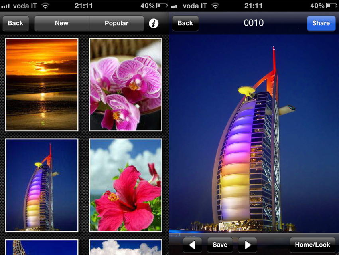The image size is (339, 255).
Task: Tap the left screen battery icon
Action: 162,6
